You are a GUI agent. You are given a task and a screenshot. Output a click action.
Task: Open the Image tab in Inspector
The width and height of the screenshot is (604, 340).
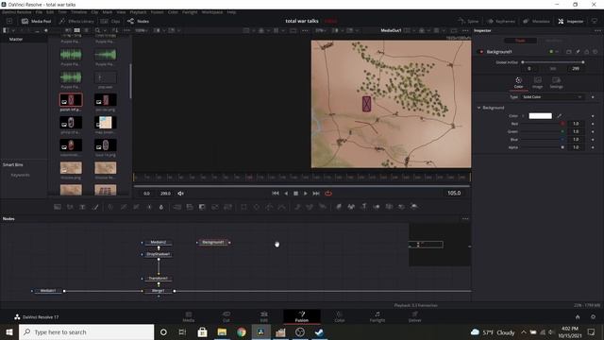click(x=537, y=82)
